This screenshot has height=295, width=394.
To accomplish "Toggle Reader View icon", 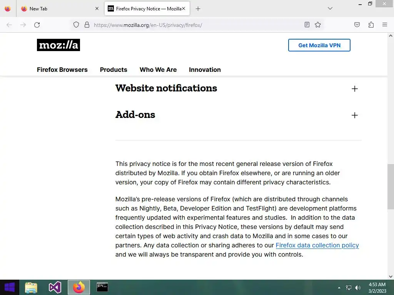I will pos(307,25).
